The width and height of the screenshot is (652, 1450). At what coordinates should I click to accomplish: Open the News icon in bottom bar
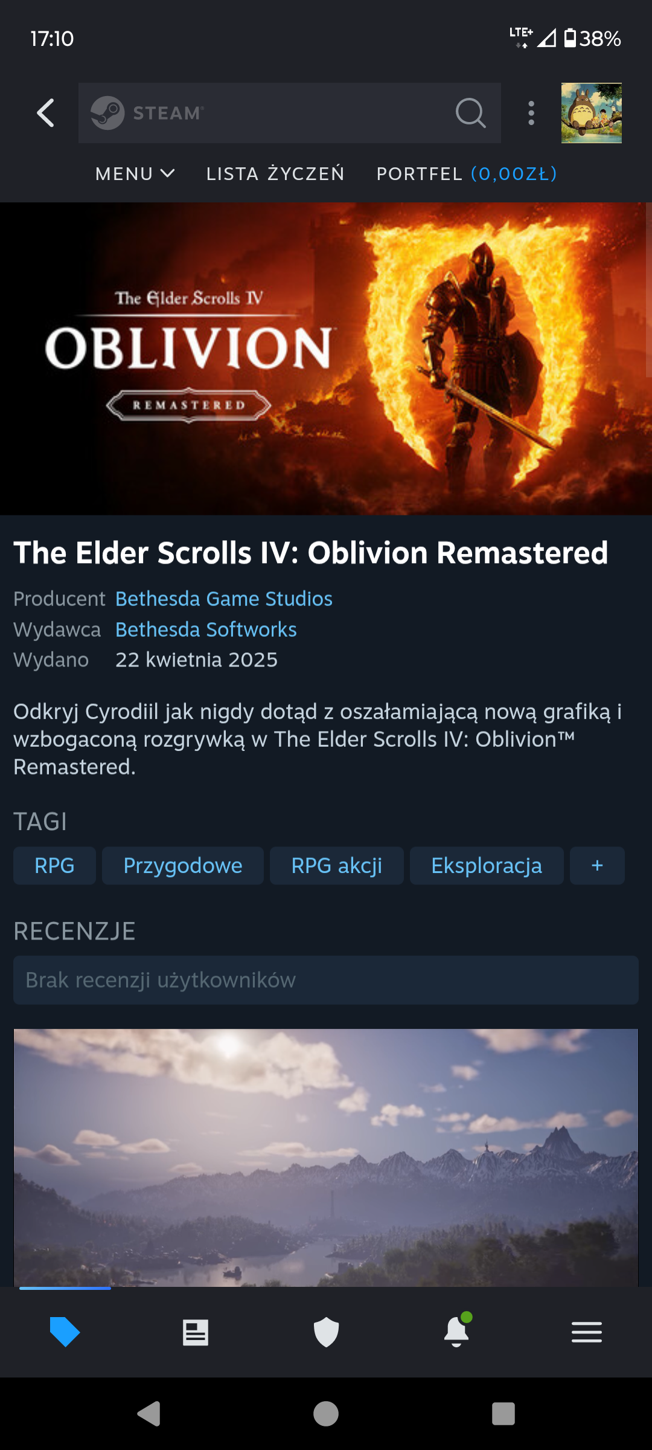click(196, 1332)
